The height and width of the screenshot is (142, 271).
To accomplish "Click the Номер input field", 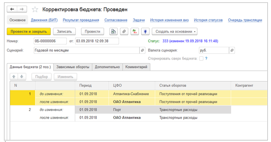I will [49, 41].
